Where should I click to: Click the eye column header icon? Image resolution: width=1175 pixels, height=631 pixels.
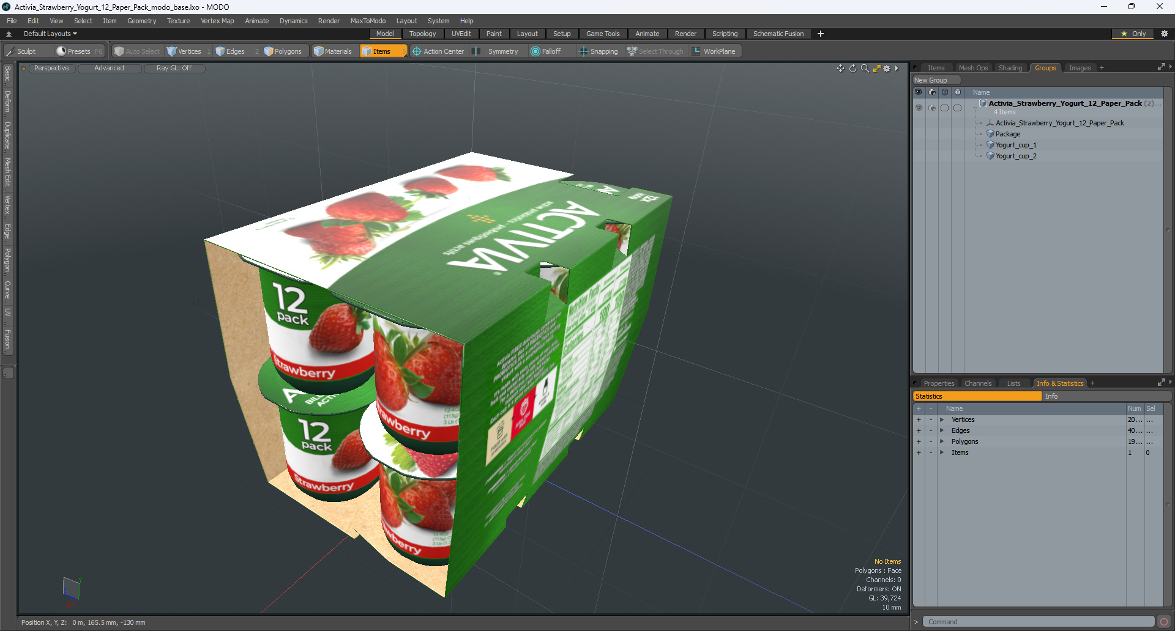click(x=919, y=92)
